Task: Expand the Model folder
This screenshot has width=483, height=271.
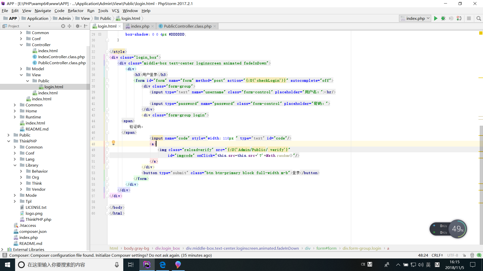Action: pyautogui.click(x=21, y=69)
